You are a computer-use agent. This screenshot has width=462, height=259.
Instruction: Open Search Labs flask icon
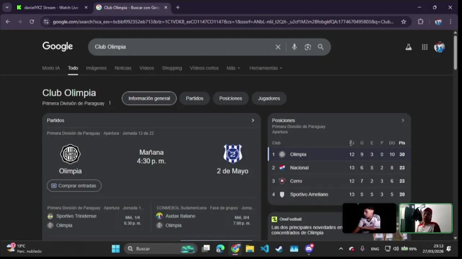[x=408, y=47]
